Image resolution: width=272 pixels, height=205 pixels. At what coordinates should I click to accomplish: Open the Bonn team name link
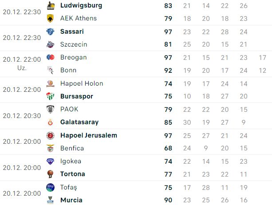coord(68,70)
